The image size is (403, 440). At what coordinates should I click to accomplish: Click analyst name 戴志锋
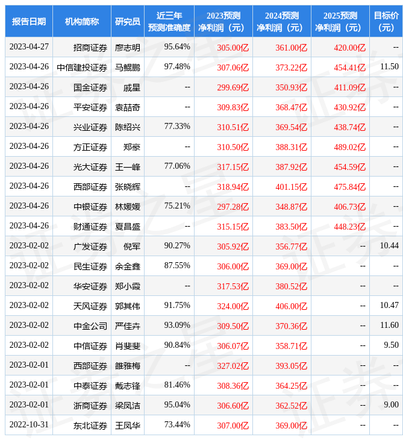pyautogui.click(x=128, y=386)
